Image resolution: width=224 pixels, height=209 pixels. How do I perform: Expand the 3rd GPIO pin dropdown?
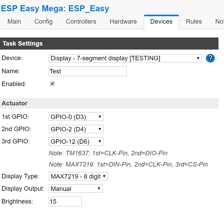[76, 141]
